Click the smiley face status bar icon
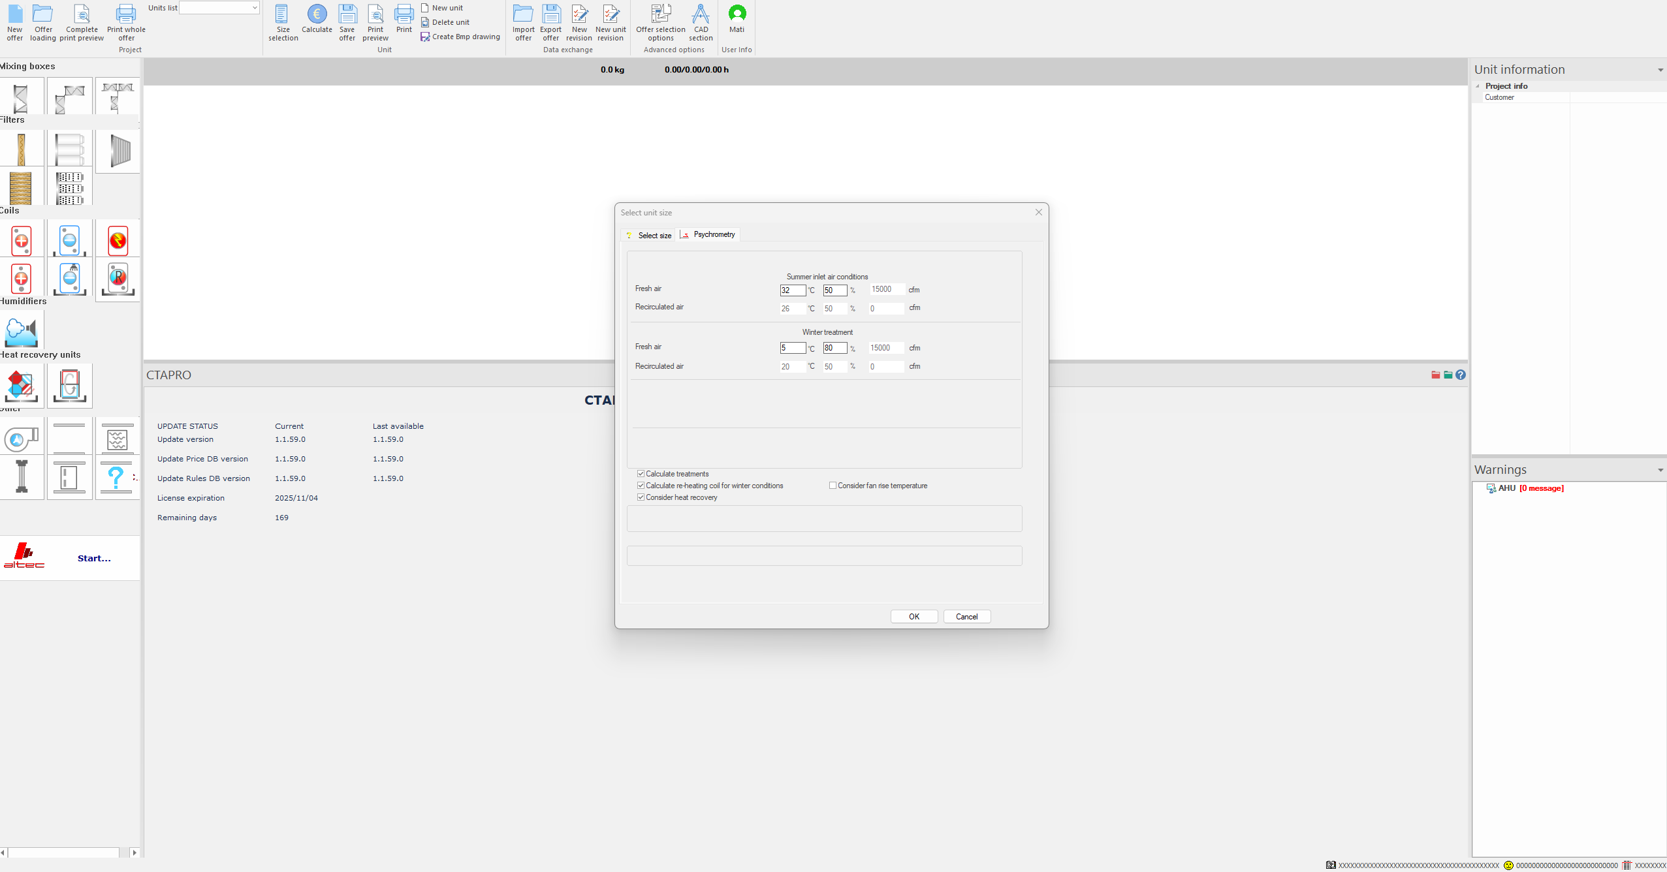 pos(1508,865)
